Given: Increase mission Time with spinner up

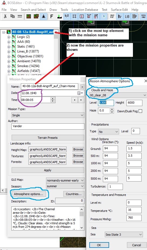Looking at the screenshot, I should [53, 99].
